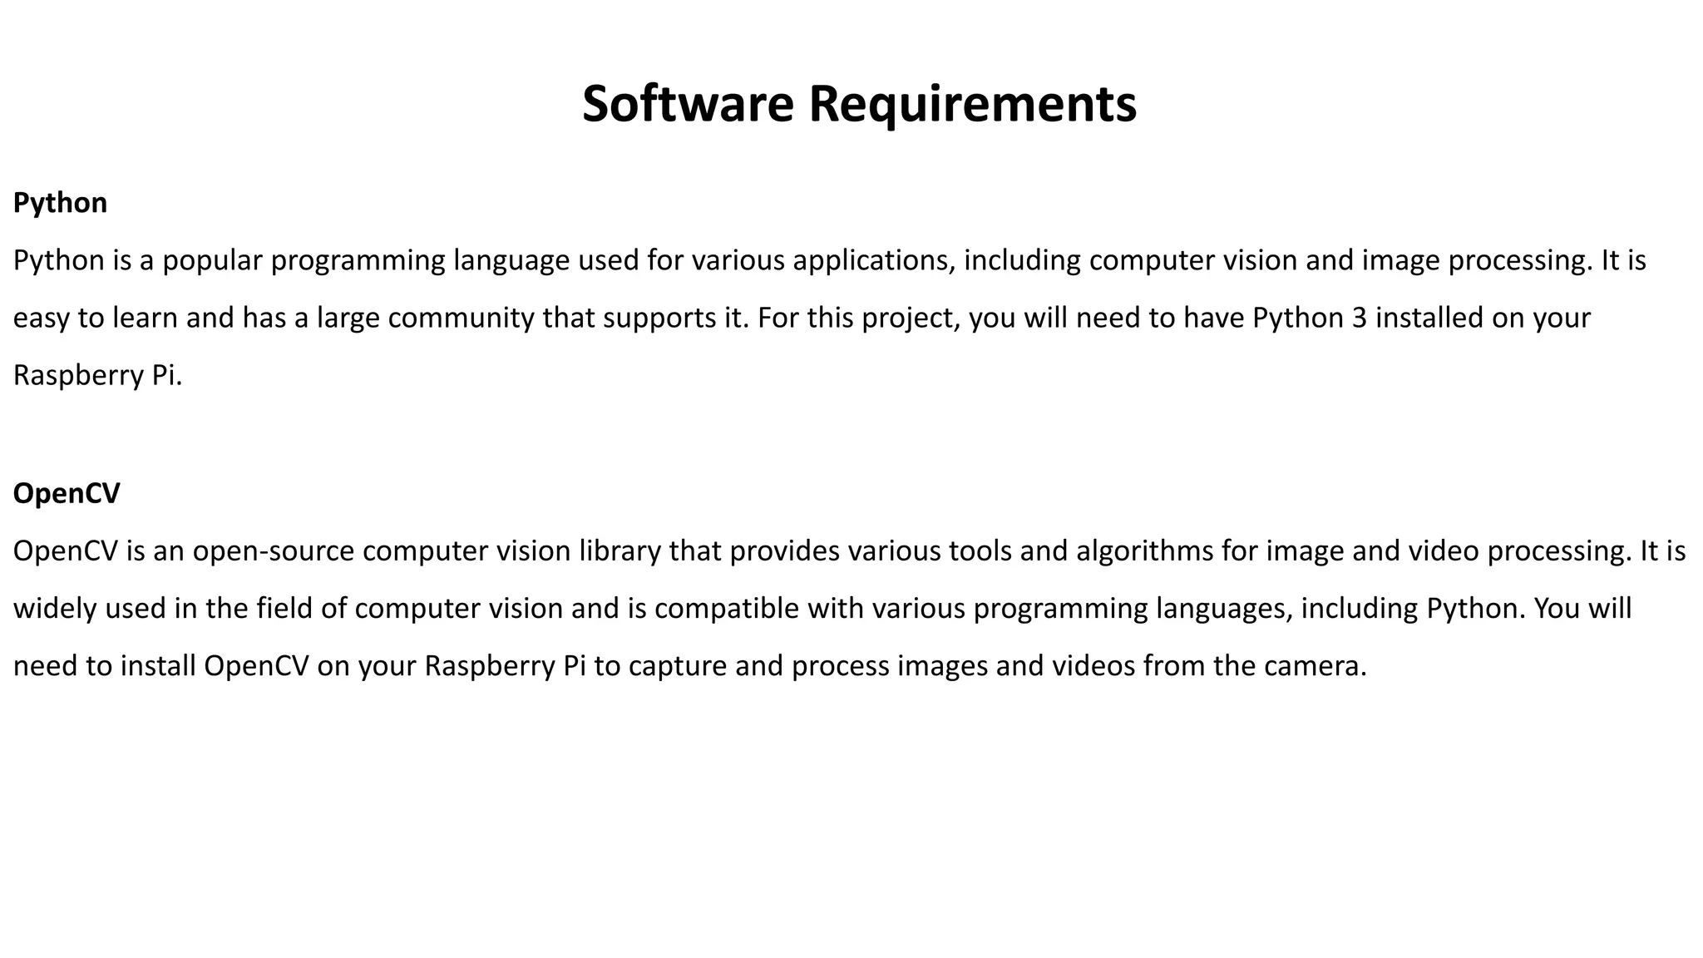This screenshot has height=958, width=1703.
Task: Click the line starting 'easy to learn and has'
Action: tap(802, 319)
